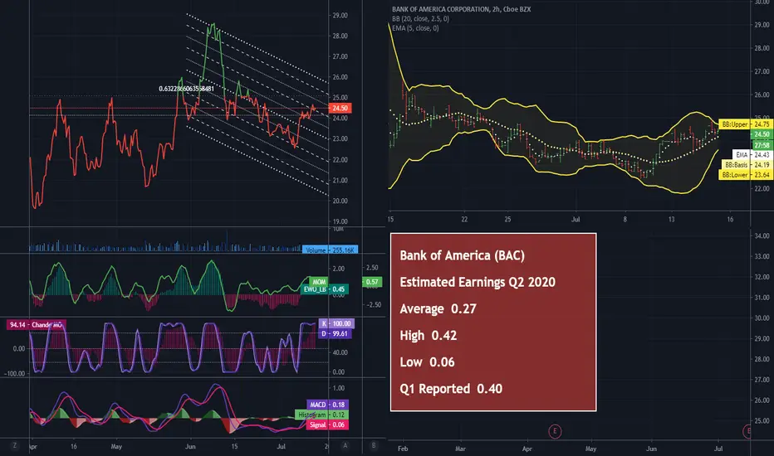Image resolution: width=774 pixels, height=456 pixels.
Task: Click the Stochastic D 99.61 label
Action: (334, 334)
